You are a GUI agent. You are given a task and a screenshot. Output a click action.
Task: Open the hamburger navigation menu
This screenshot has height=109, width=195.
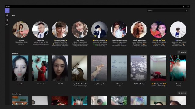pyautogui.click(x=7, y=11)
